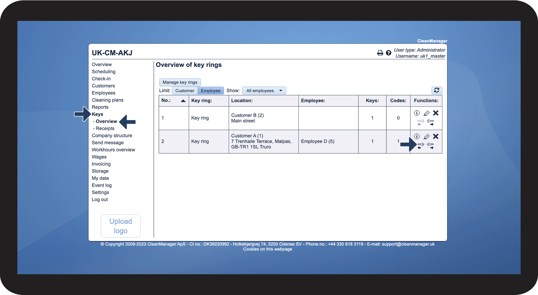
Task: Click the print icon in the header
Action: [380, 53]
